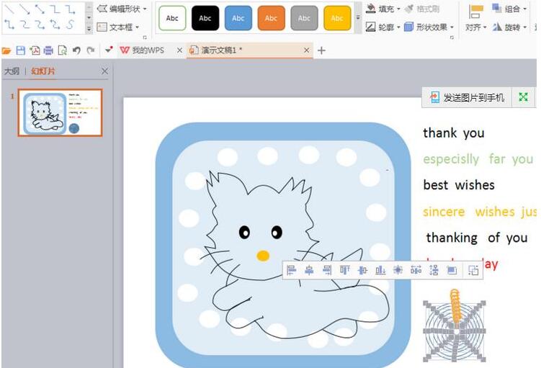Close the 我的WPS tab

tap(179, 50)
